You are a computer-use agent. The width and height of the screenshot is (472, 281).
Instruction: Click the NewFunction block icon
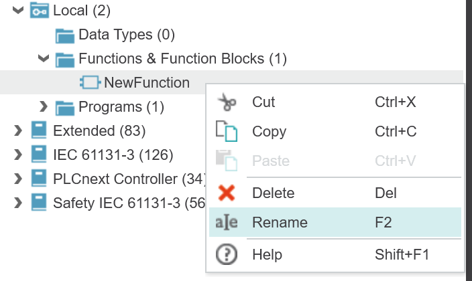pyautogui.click(x=90, y=82)
